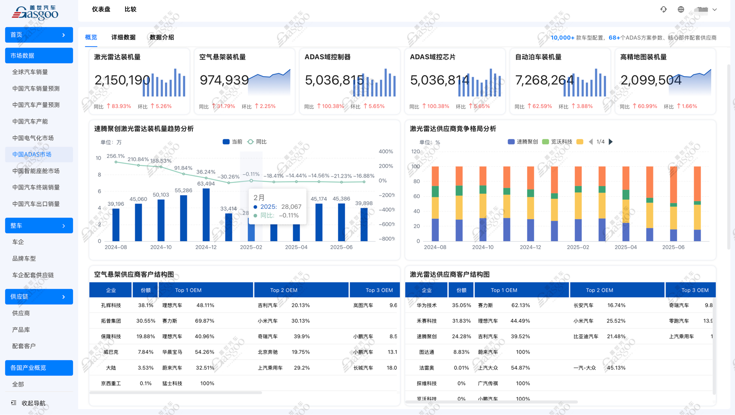735x415 pixels.
Task: Open 产品库 in sidebar
Action: tap(21, 330)
